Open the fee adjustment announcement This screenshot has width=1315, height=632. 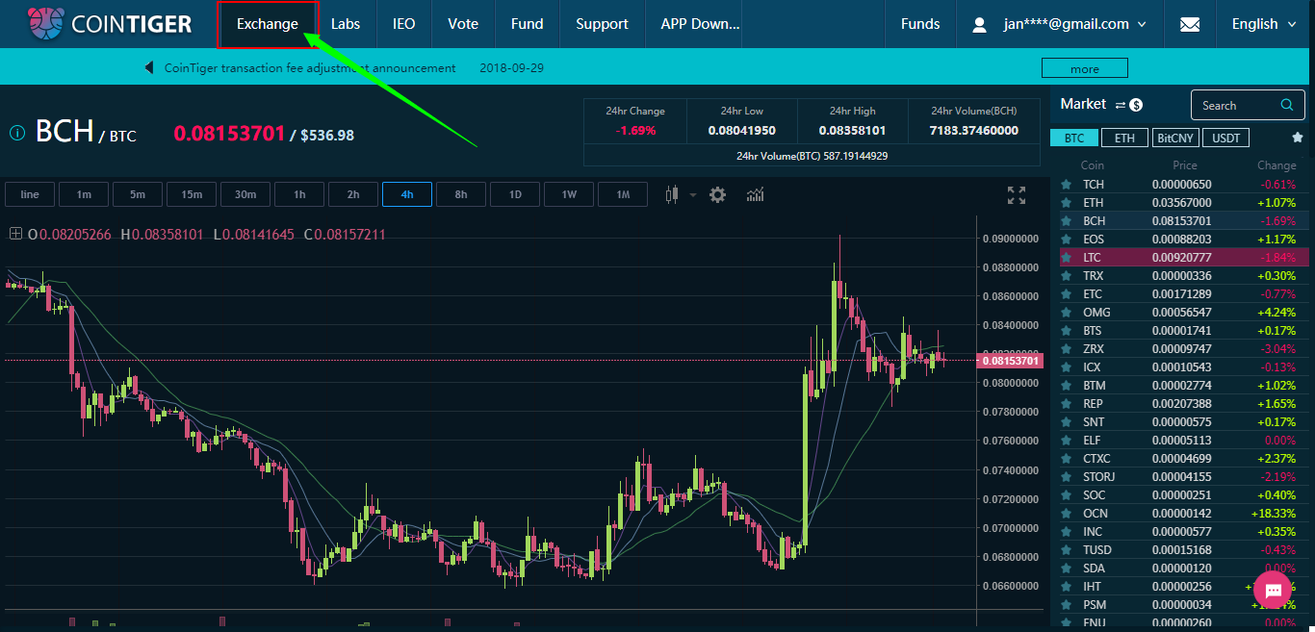[x=310, y=68]
